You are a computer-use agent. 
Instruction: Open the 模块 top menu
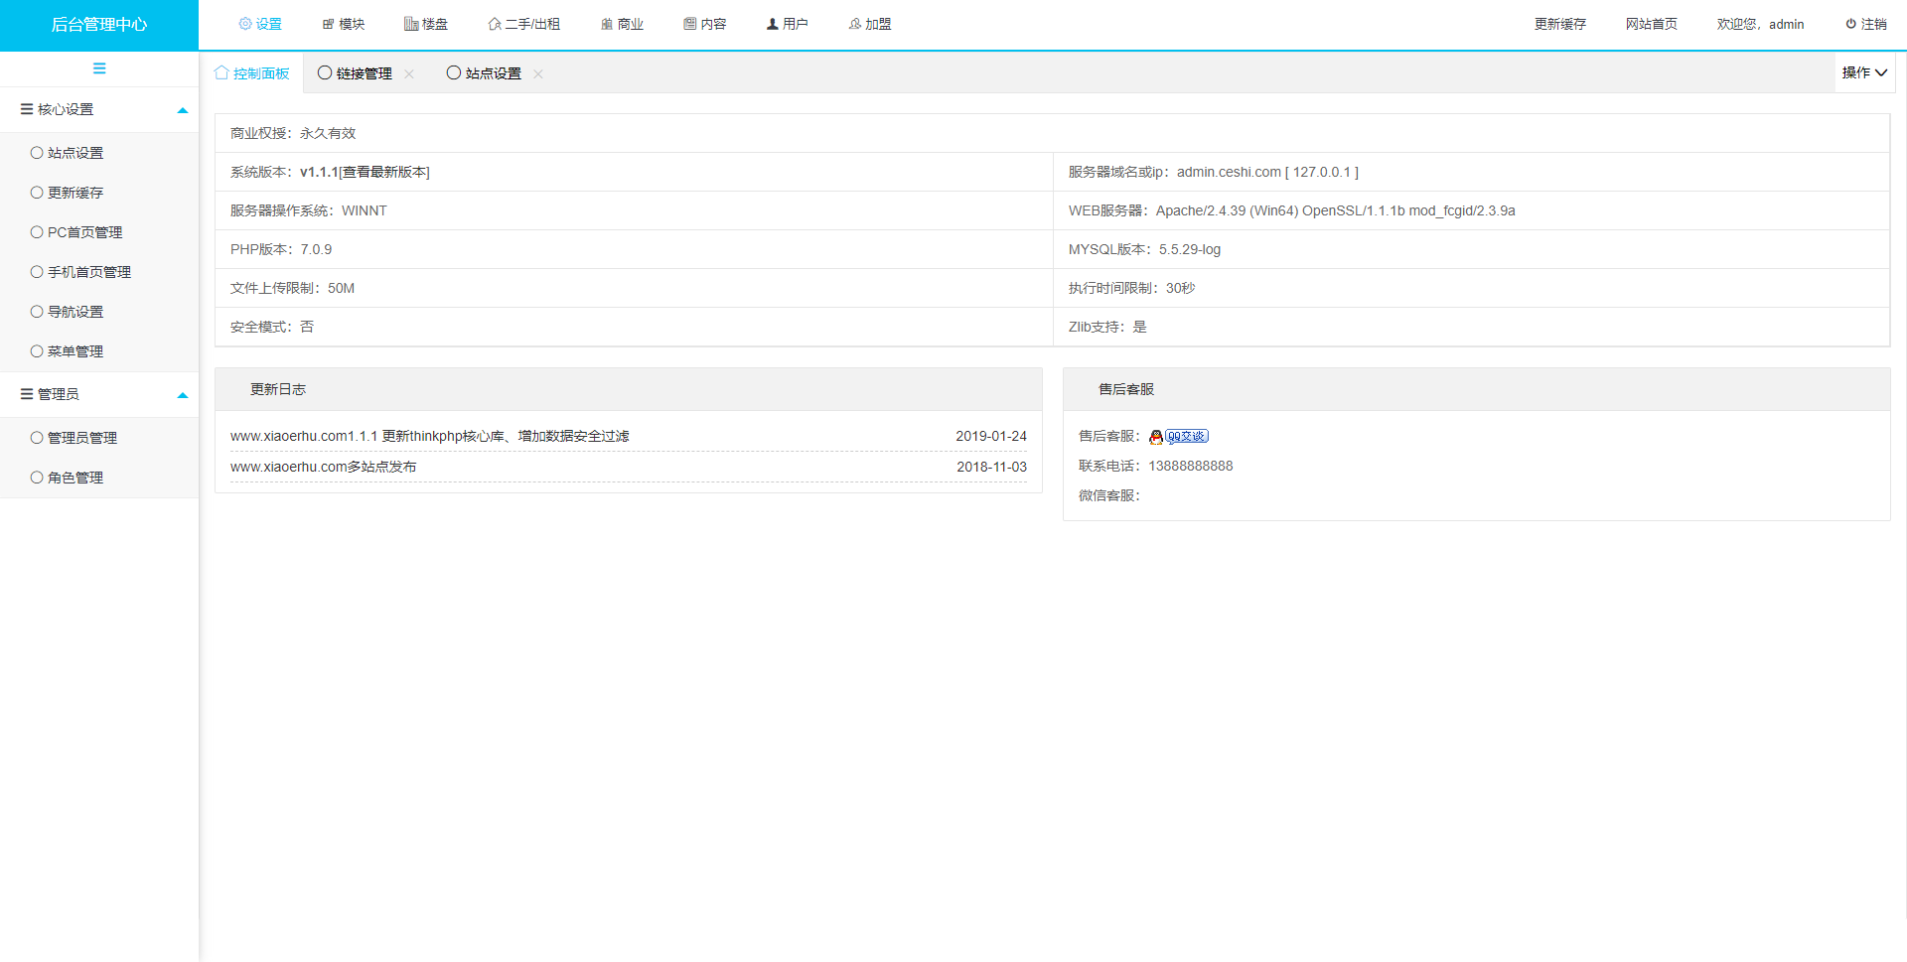click(x=344, y=24)
